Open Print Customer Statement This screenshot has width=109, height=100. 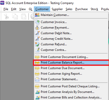(71, 79)
